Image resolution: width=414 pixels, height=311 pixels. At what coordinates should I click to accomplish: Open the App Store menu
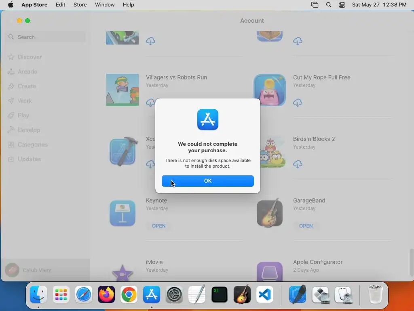pos(34,5)
